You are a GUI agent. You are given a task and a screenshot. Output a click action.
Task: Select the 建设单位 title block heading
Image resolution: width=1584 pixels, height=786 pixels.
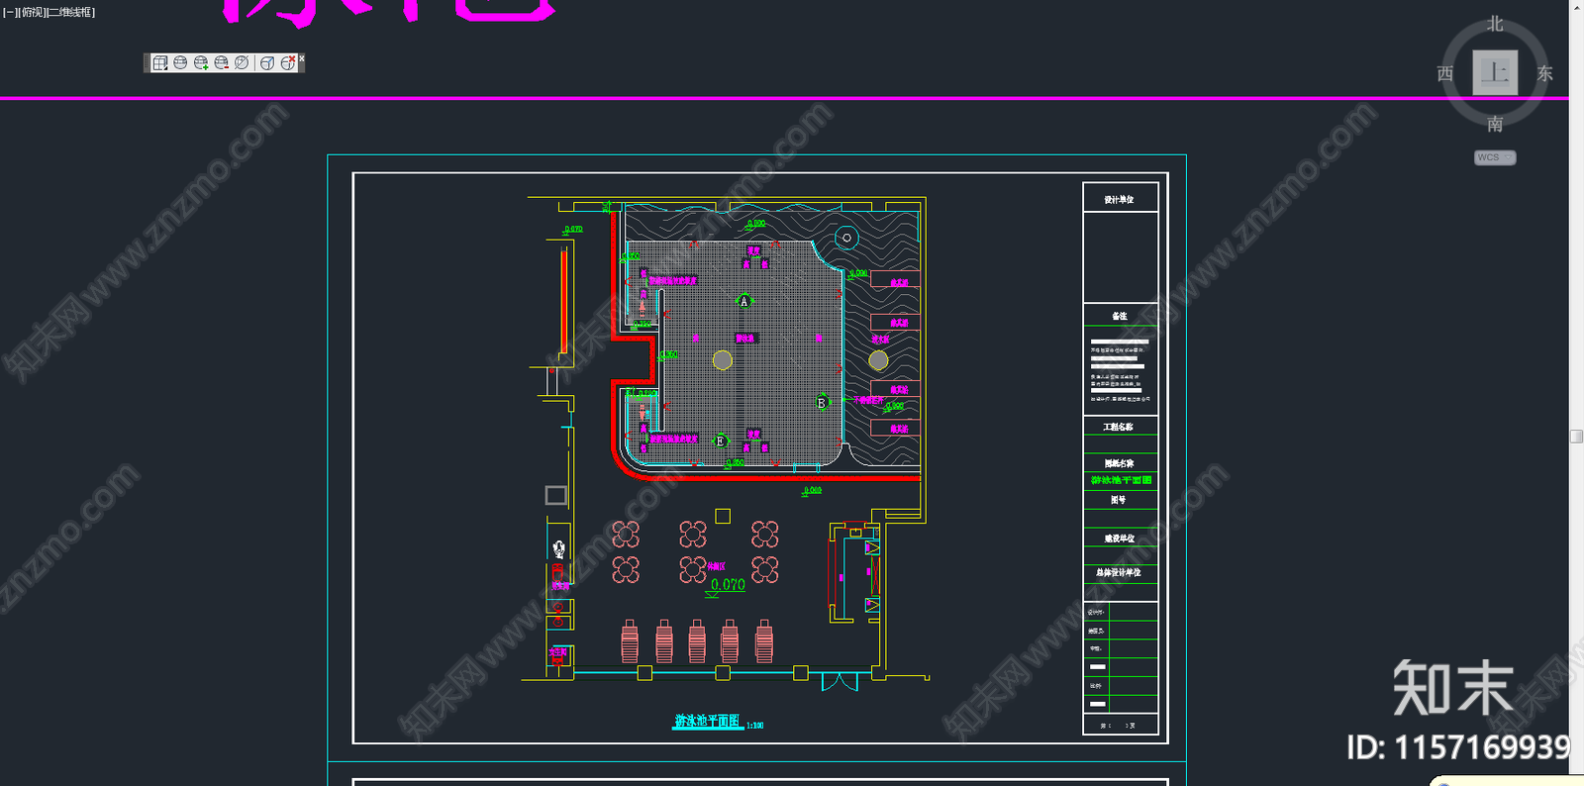tap(1120, 539)
